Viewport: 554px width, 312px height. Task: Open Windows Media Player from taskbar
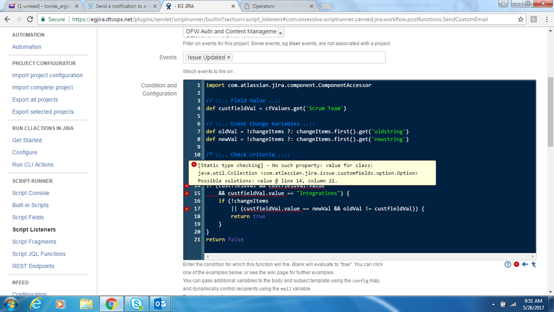click(60, 304)
